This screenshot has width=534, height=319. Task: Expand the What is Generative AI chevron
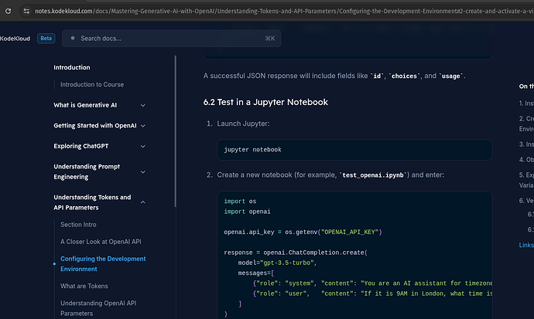point(143,105)
